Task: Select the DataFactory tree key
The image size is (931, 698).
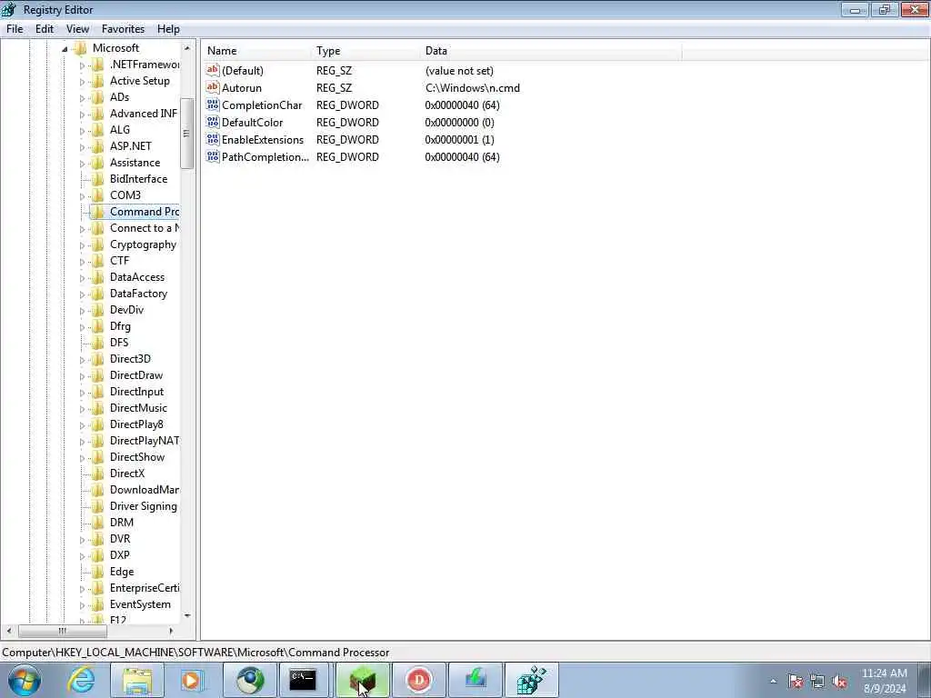Action: [138, 294]
